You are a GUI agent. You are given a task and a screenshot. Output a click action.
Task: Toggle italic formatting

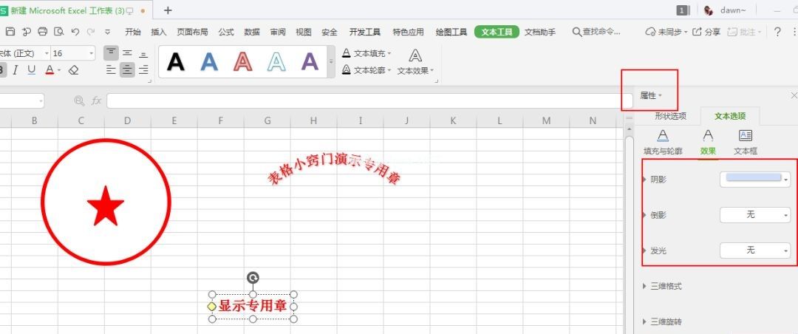16,70
